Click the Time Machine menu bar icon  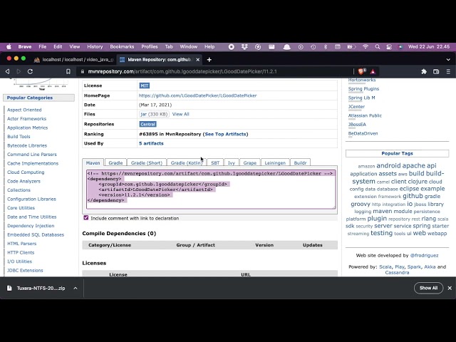coord(313,46)
